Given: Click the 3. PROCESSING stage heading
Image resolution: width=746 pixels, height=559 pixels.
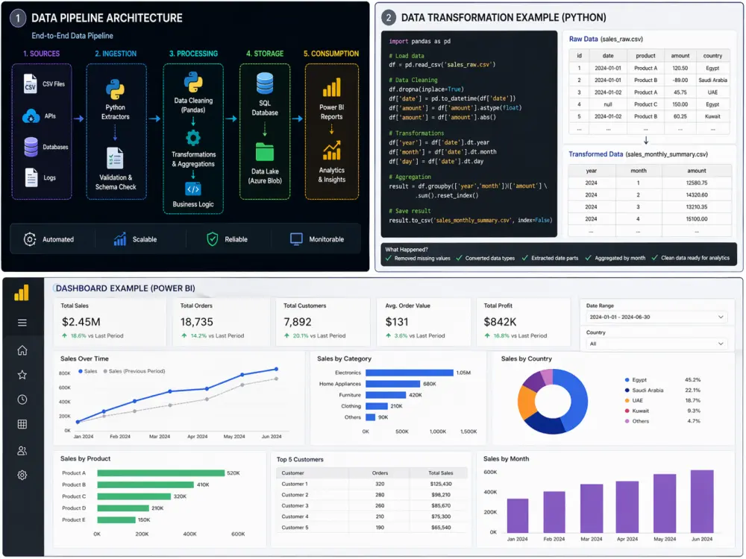Looking at the screenshot, I should (x=193, y=54).
